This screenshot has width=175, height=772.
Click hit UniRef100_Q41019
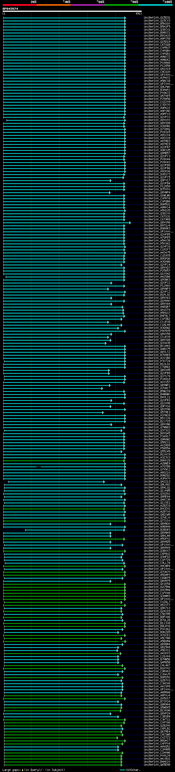(x=157, y=69)
